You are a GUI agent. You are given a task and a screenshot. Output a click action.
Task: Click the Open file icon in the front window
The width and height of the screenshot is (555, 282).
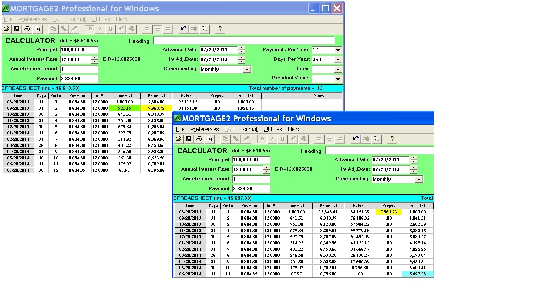pos(179,139)
